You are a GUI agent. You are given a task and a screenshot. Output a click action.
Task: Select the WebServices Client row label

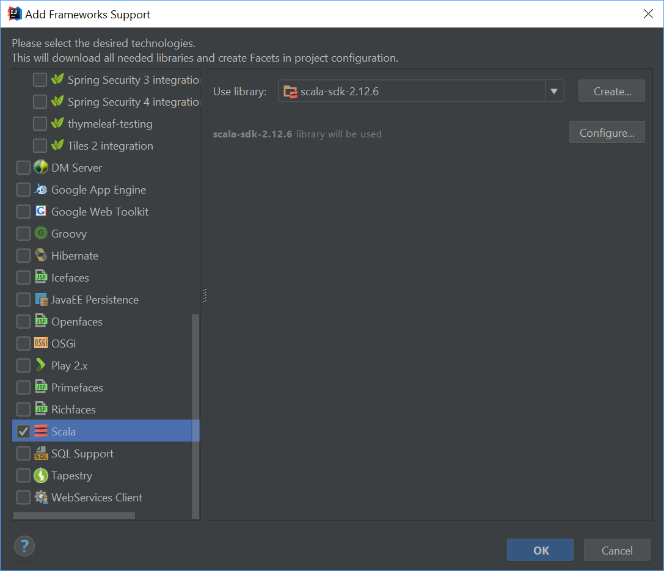coord(97,497)
